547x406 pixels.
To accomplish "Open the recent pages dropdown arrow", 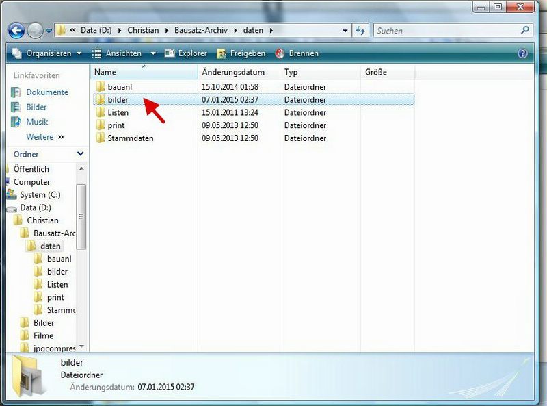I will point(49,31).
